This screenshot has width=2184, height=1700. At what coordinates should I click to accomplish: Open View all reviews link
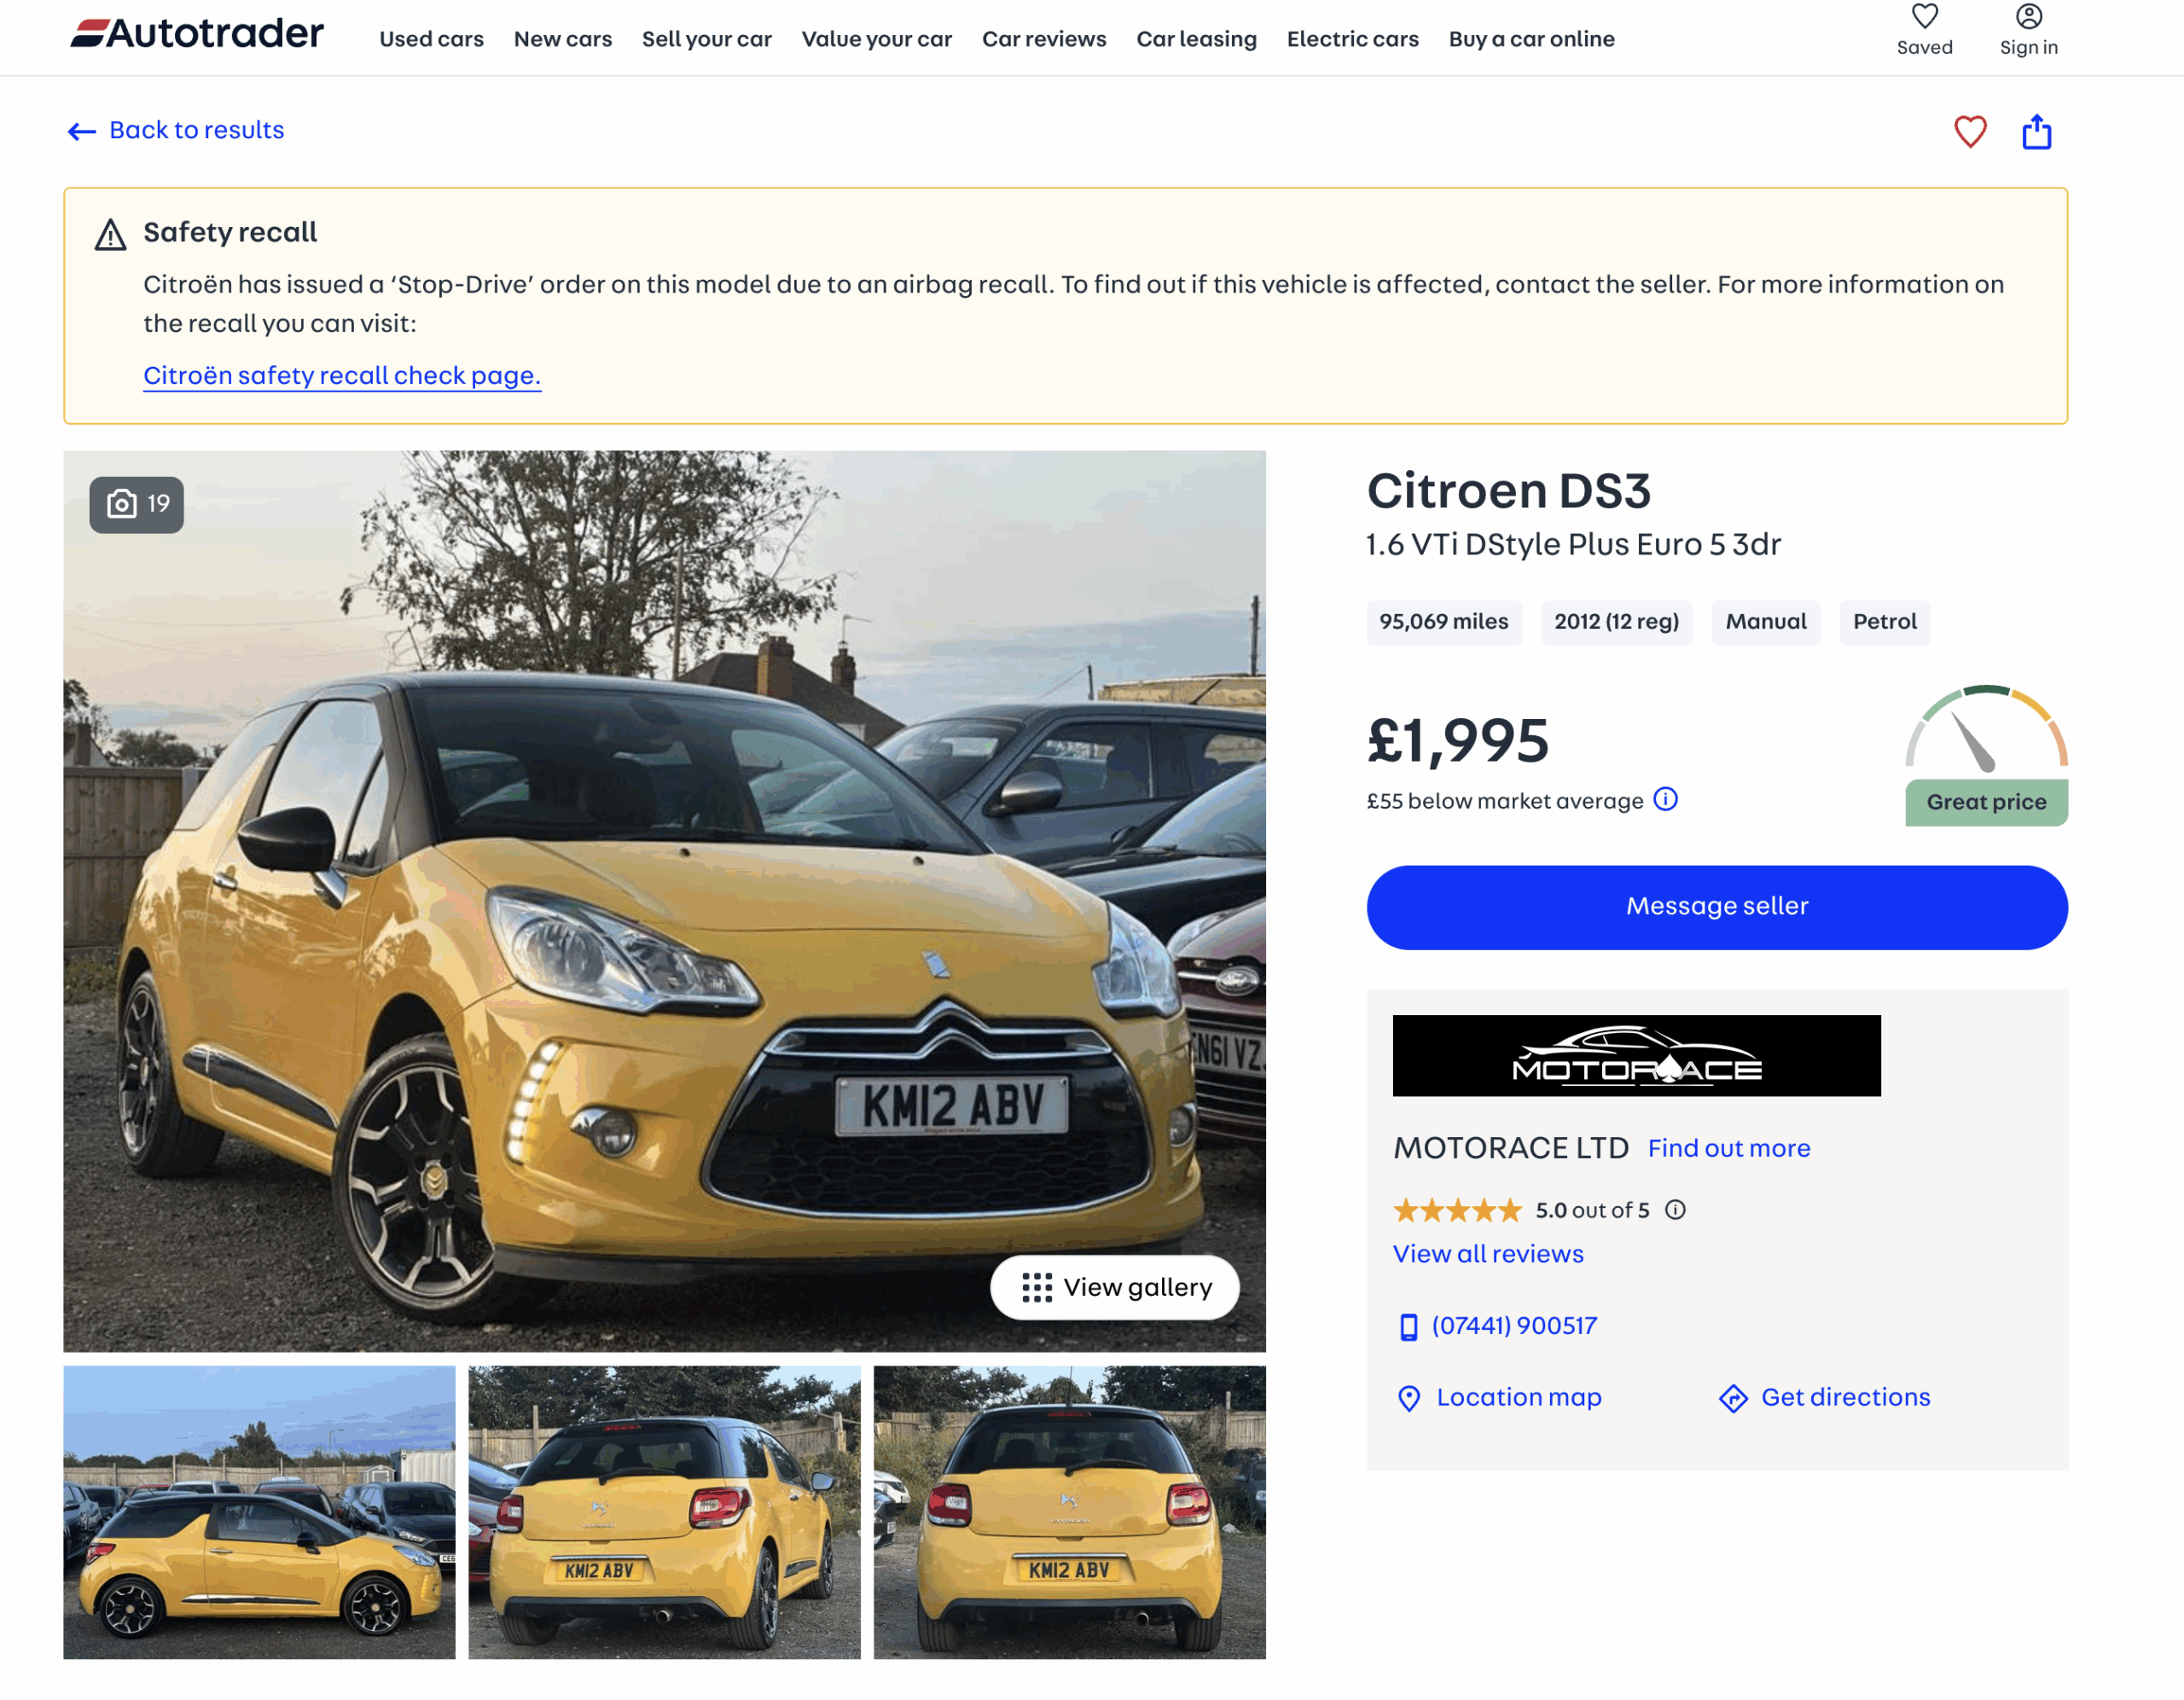1488,1254
